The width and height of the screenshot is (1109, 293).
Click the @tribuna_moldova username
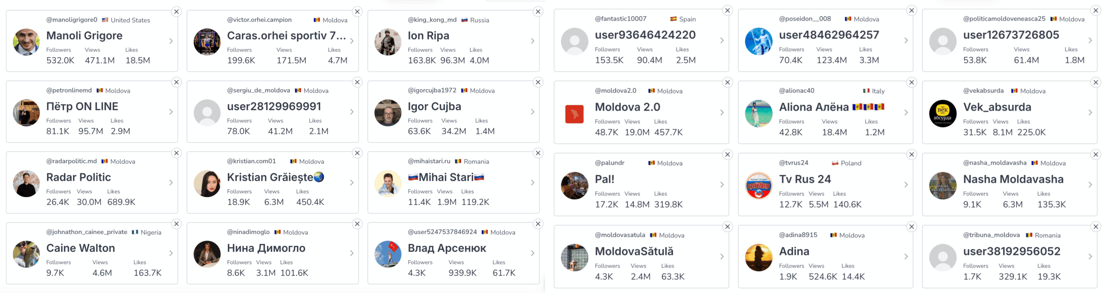(991, 235)
